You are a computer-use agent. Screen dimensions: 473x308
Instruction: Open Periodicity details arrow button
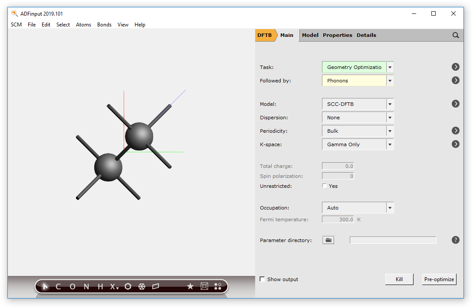pyautogui.click(x=456, y=131)
